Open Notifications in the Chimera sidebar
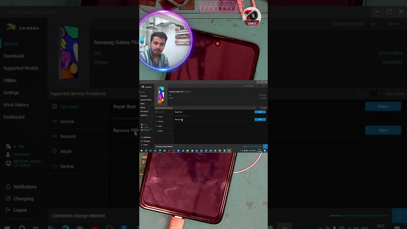 146,137
